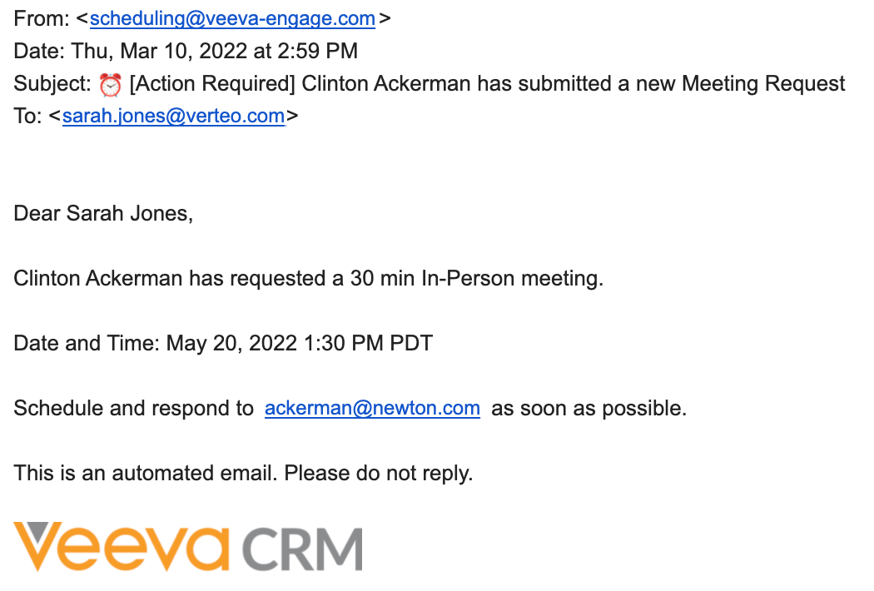Click the sarah.jones@verteo.com recipient link
The height and width of the screenshot is (591, 874).
[x=173, y=116]
